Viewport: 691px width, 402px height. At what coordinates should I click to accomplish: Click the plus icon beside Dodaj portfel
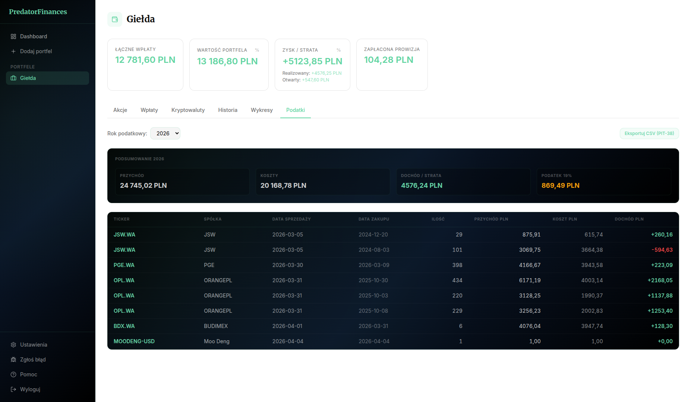[x=13, y=51]
